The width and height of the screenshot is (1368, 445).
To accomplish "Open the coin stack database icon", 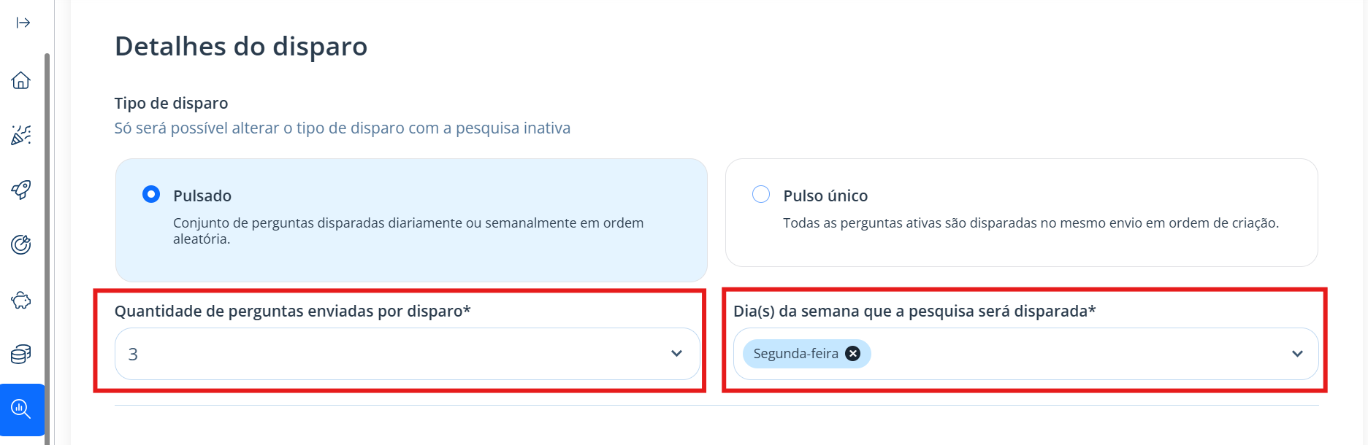I will tap(21, 355).
